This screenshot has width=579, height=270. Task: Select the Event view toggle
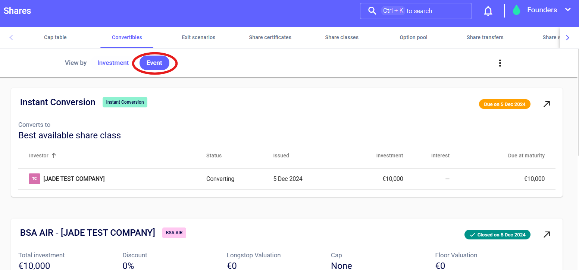(x=154, y=63)
